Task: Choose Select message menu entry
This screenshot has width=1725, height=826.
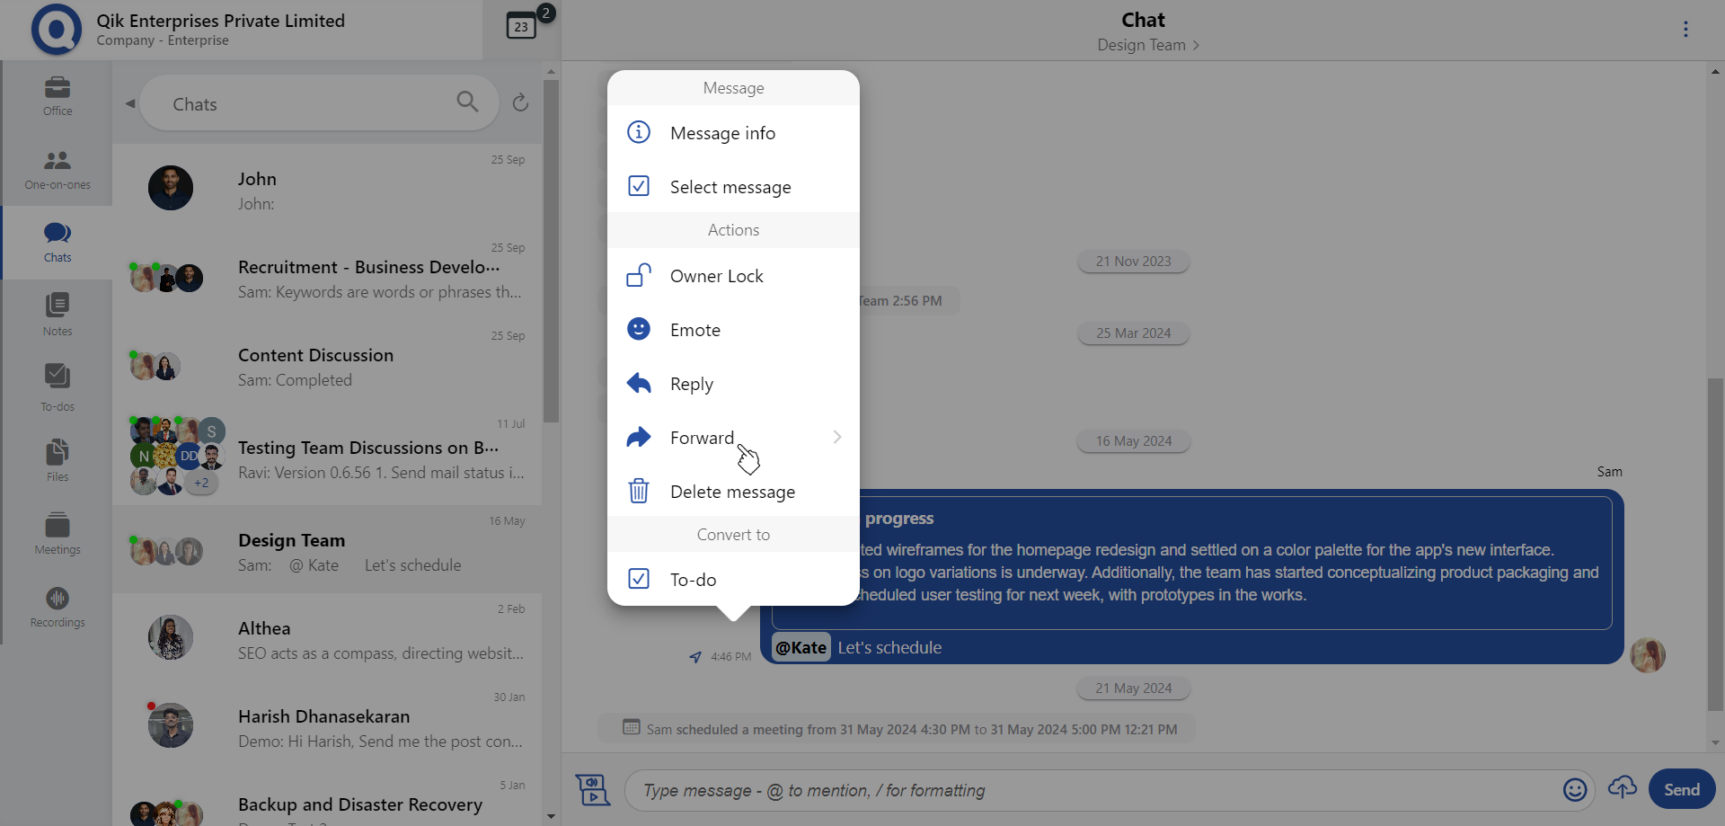Action: coord(733,187)
